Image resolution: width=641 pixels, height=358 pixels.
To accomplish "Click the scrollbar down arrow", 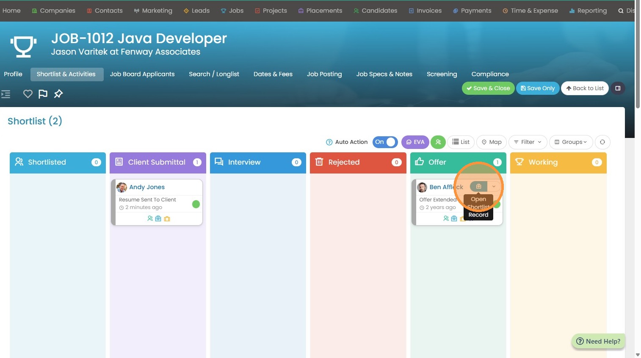I will coord(638,355).
